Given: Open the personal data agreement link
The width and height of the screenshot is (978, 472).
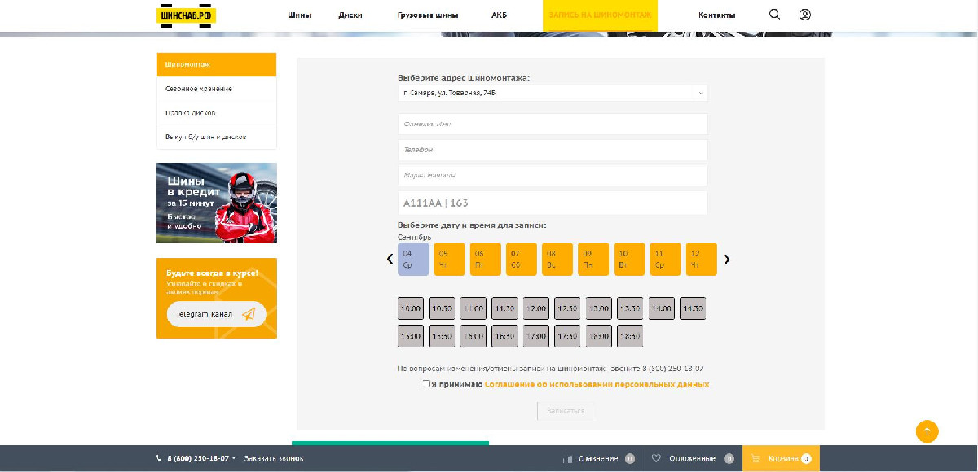Looking at the screenshot, I should [597, 384].
